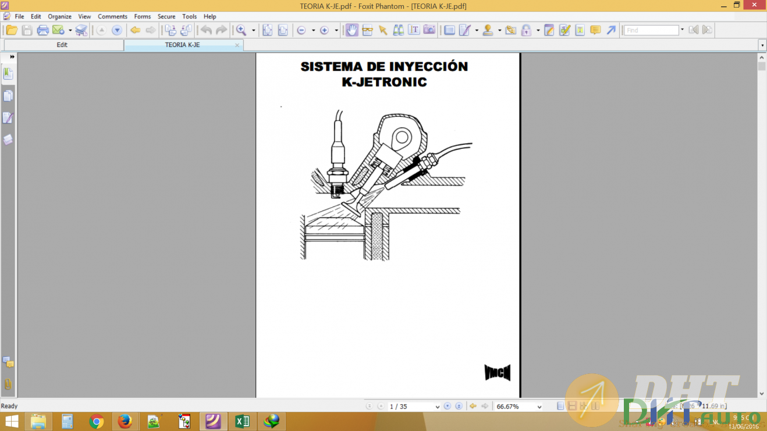This screenshot has height=431, width=767.
Task: Click the attach file paperclip icon
Action: tap(511, 30)
